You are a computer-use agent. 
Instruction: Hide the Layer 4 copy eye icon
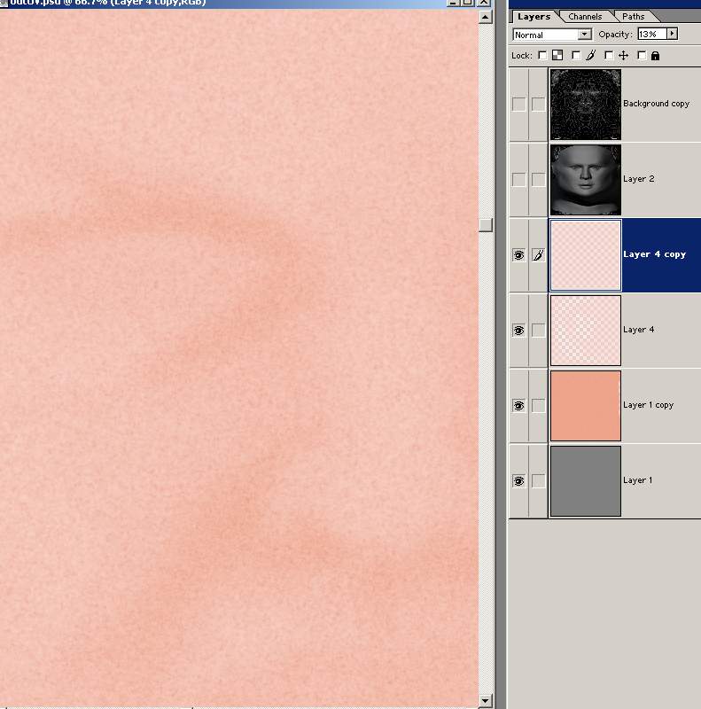pyautogui.click(x=519, y=255)
